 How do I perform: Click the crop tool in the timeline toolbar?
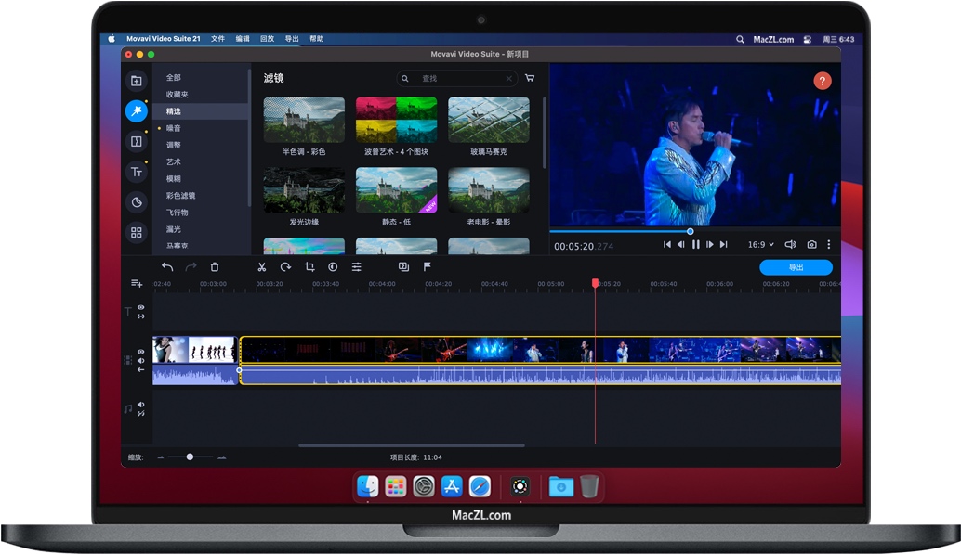tap(309, 267)
